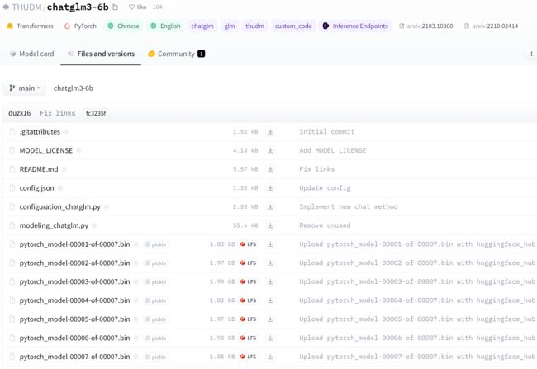Viewport: 537px width, 369px height.
Task: Open pickle badge for model 00001 file
Action: [156, 244]
